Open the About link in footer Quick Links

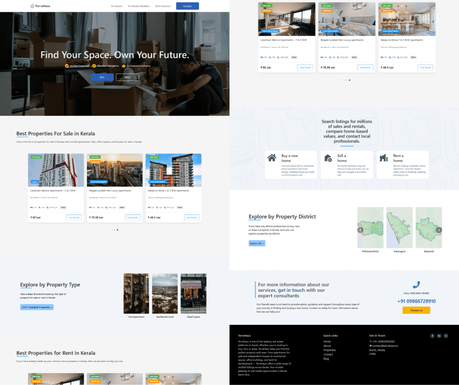327,346
